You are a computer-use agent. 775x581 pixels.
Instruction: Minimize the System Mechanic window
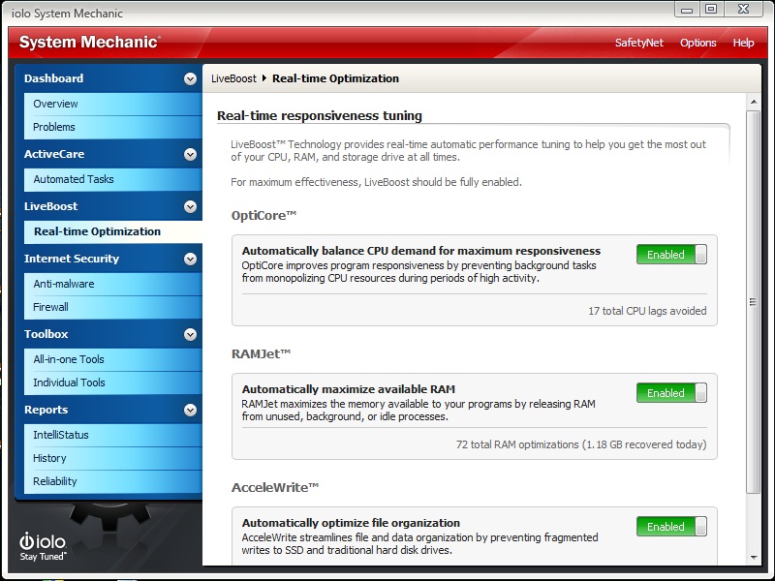coord(687,10)
